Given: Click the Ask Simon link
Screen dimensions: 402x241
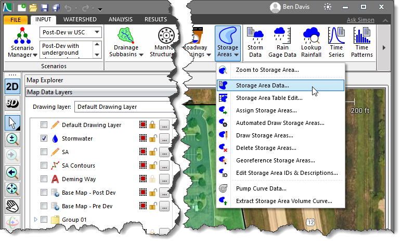Looking at the screenshot, I should (x=360, y=20).
